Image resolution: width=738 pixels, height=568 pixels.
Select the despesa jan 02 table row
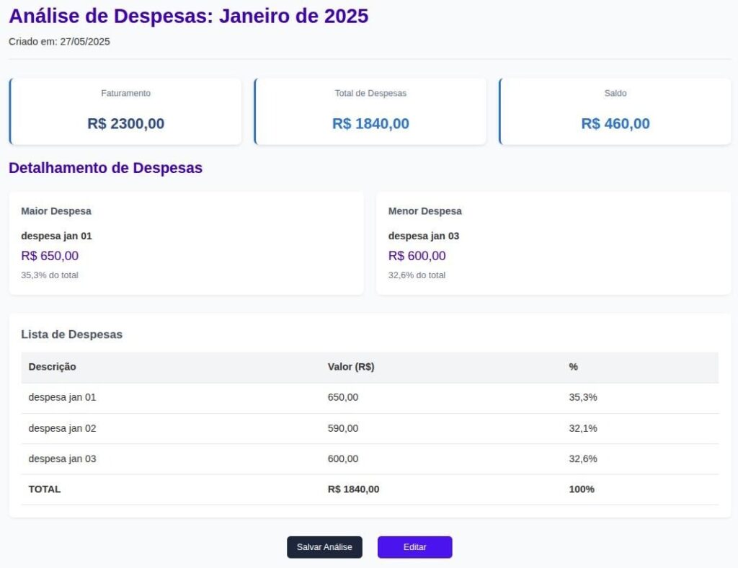[63, 428]
